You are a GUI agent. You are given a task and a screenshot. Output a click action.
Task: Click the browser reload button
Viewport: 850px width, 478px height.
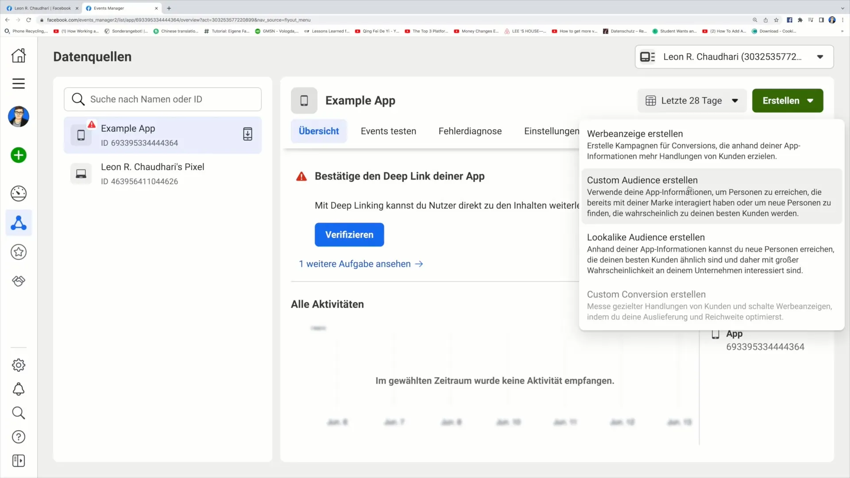tap(29, 20)
